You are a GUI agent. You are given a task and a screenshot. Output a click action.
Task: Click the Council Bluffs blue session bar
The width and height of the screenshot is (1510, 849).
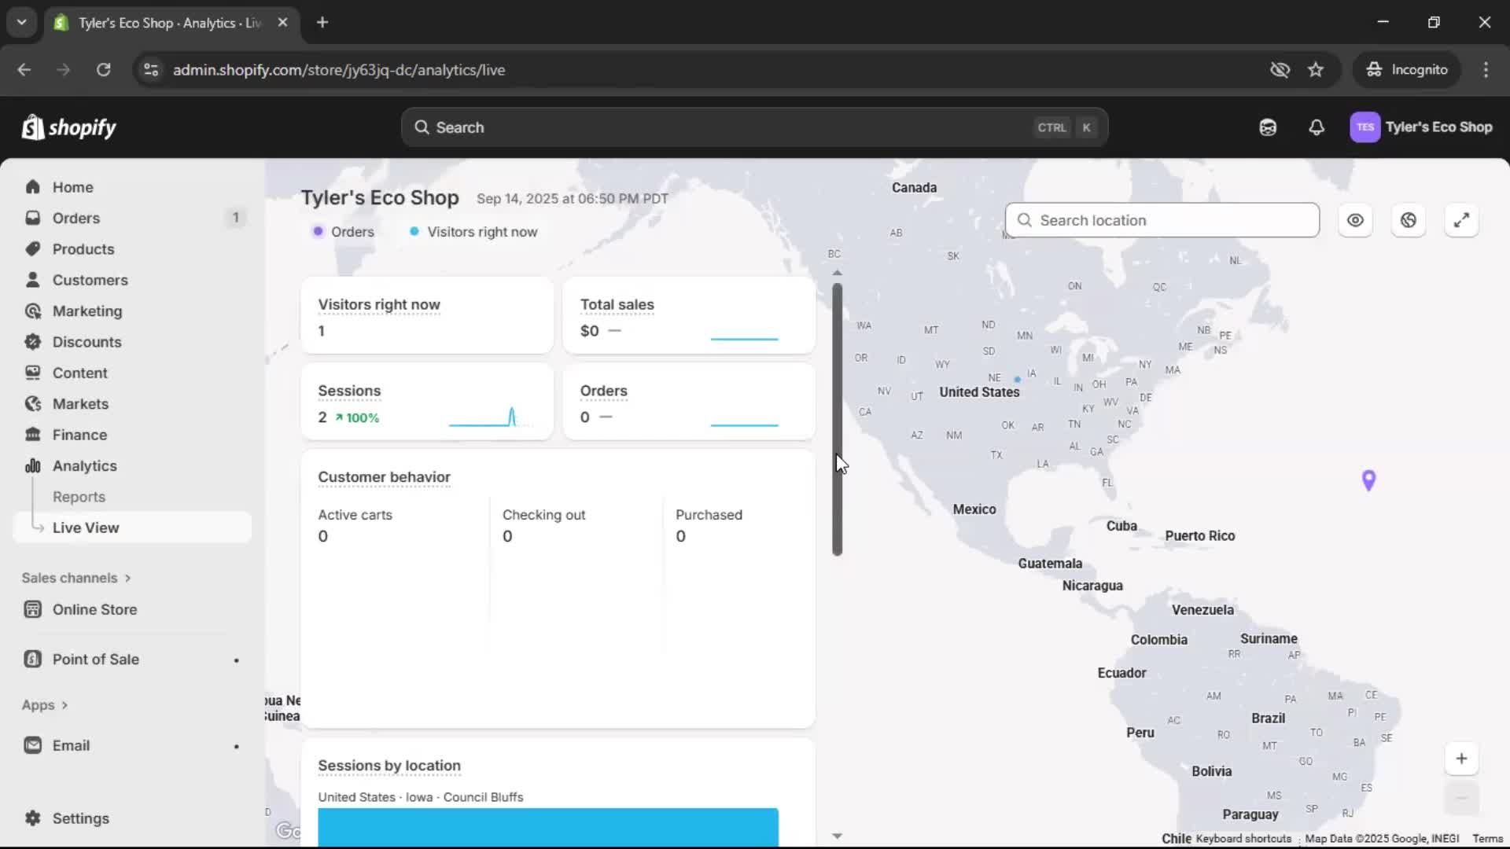(548, 827)
